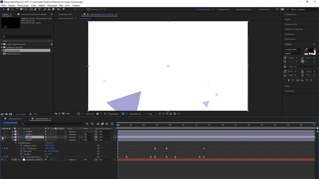
Task: Click the Search Help input field
Action: coord(303,9)
